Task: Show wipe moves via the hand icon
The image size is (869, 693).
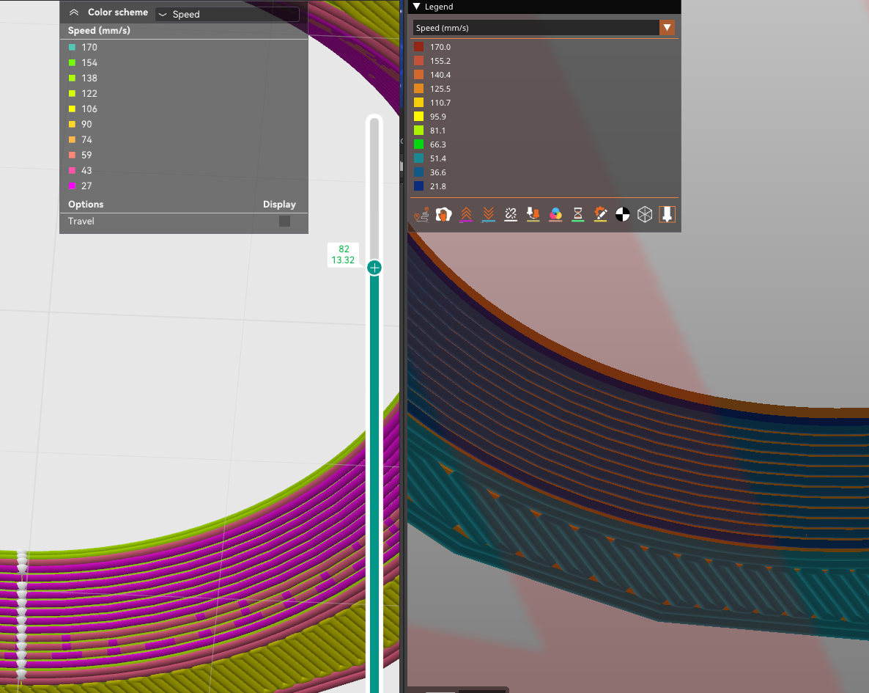Action: (443, 214)
